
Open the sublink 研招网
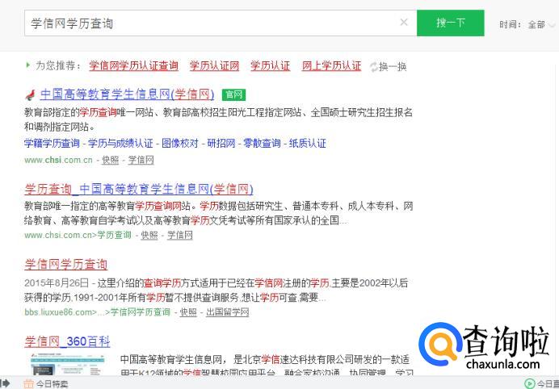[221, 143]
